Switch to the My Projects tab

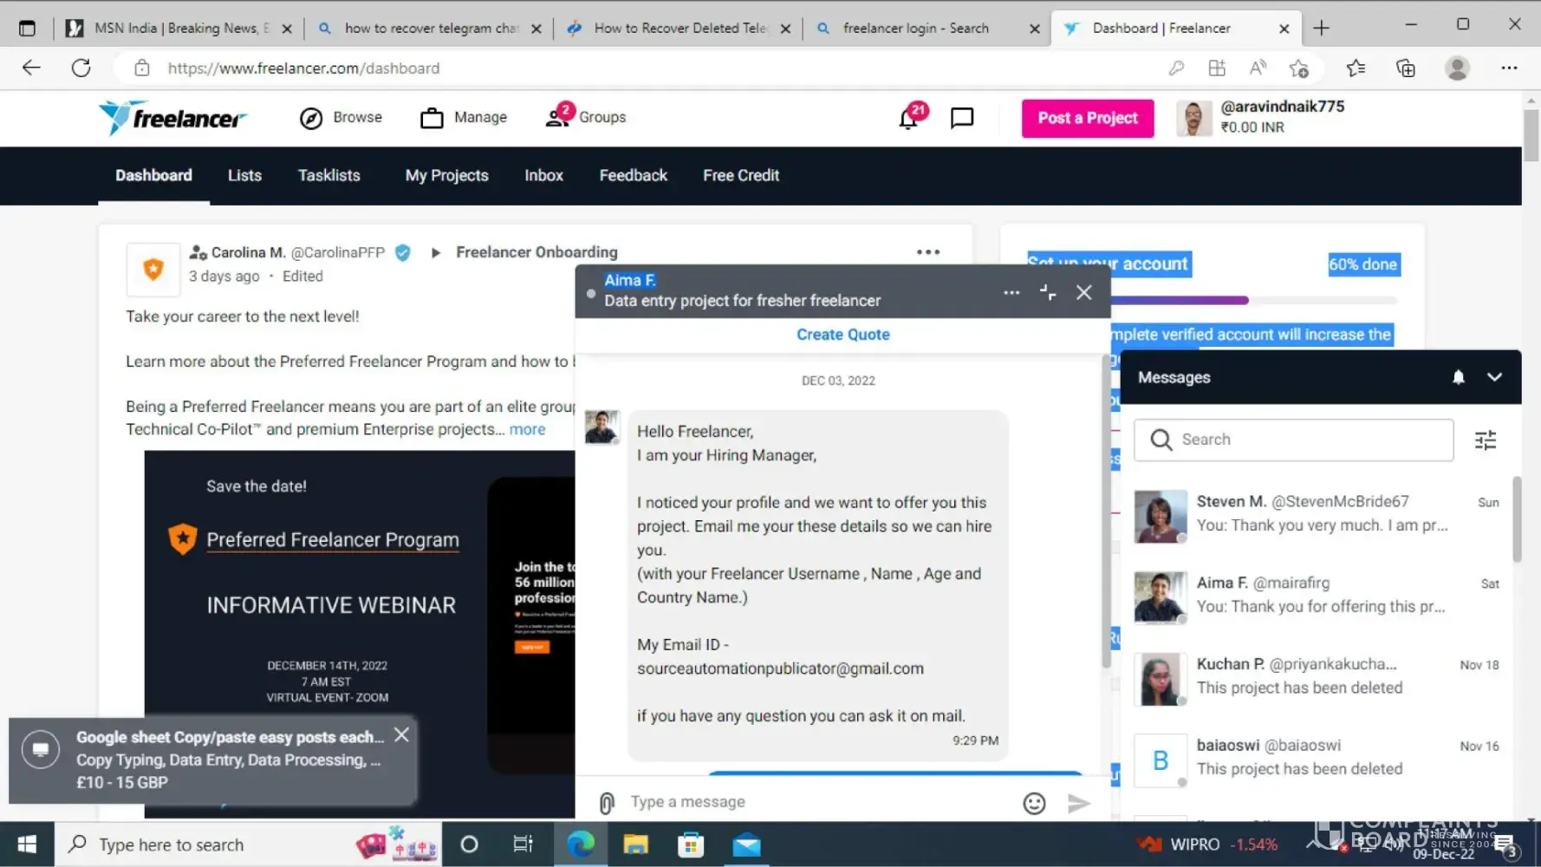[446, 175]
